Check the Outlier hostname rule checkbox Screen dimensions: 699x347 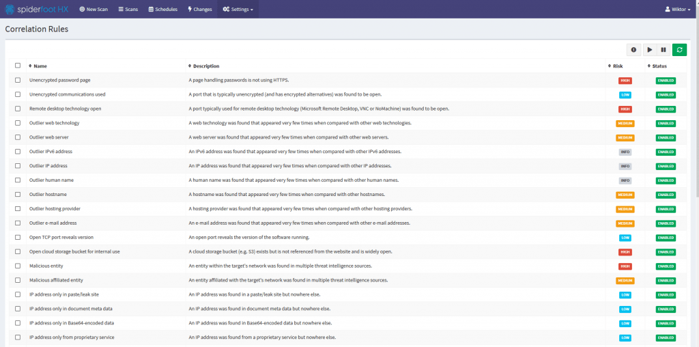pyautogui.click(x=18, y=195)
